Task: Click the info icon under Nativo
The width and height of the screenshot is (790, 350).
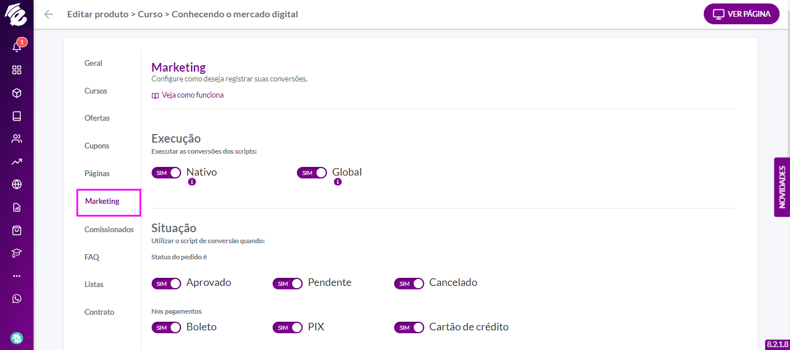Action: pos(192,181)
